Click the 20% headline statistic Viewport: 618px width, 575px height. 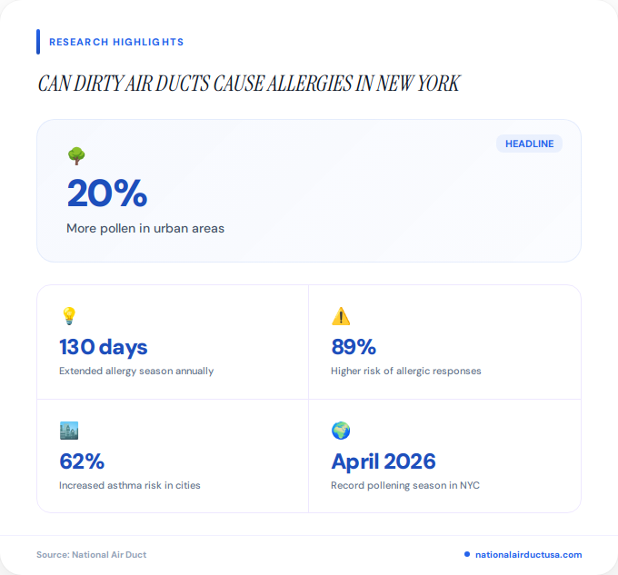click(x=107, y=193)
